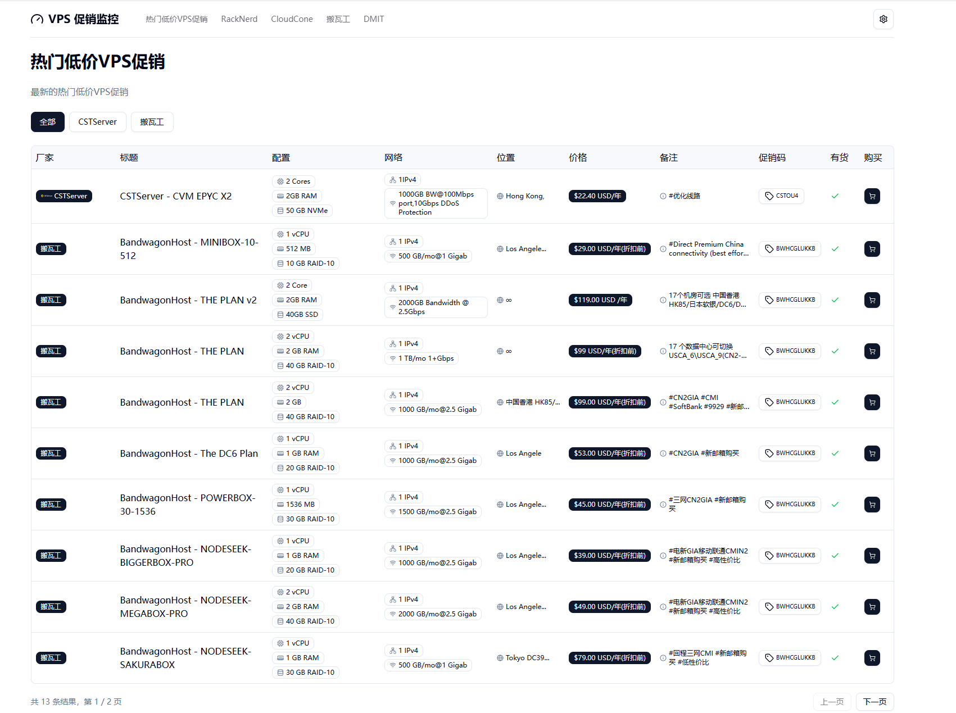Click 2000GB Bandwidth @ 2.5Gbps chip
The width and height of the screenshot is (956, 713).
point(436,307)
